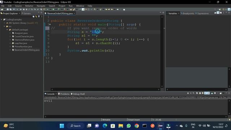Close the Console view
The image size is (231, 130).
[56, 94]
